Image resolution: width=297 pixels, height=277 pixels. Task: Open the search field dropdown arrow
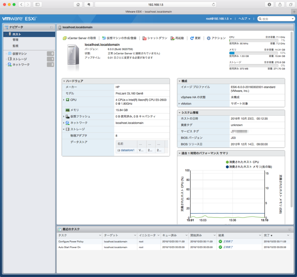293,19
